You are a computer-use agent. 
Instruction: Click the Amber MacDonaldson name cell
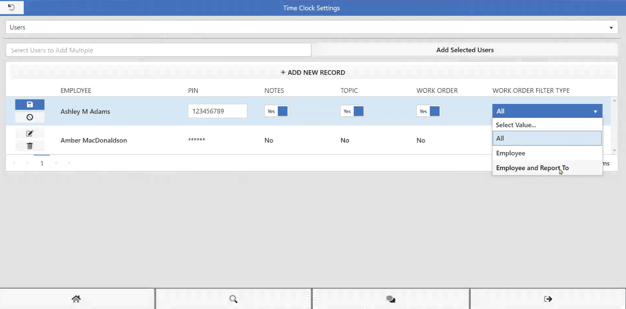pyautogui.click(x=94, y=140)
